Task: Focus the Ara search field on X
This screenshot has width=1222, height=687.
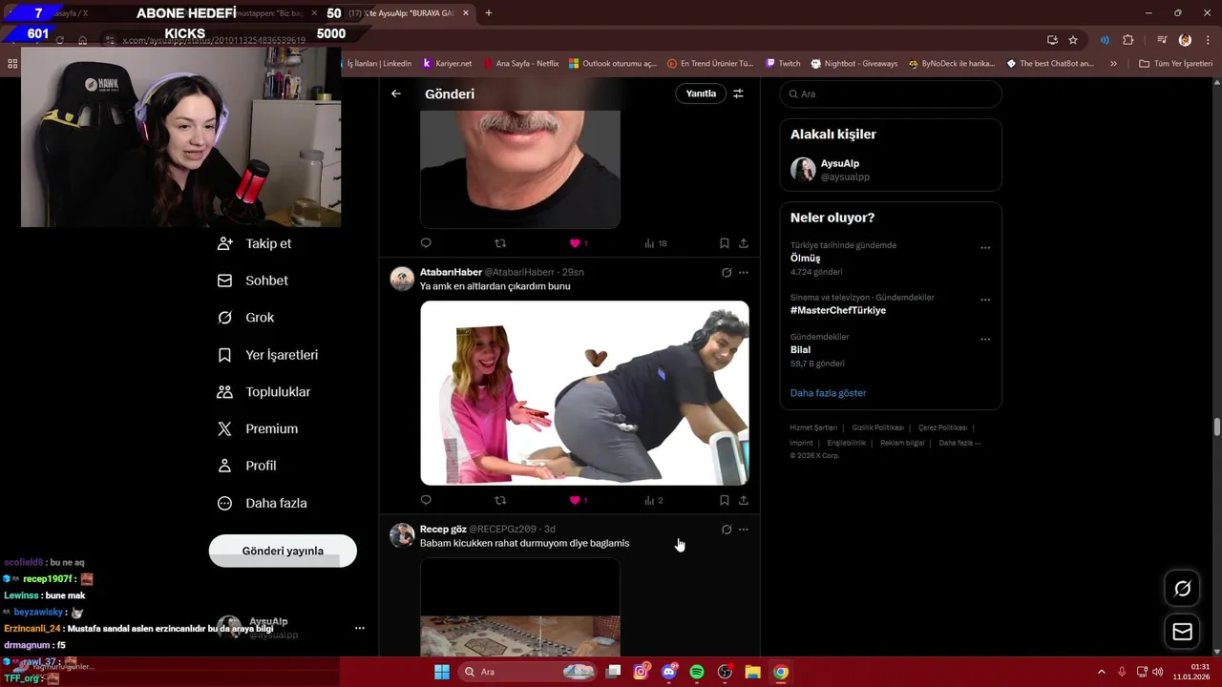Action: 891,94
